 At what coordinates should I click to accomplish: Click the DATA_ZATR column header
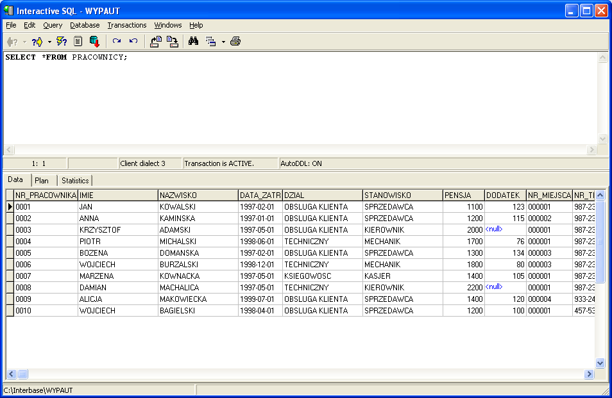pyautogui.click(x=260, y=195)
